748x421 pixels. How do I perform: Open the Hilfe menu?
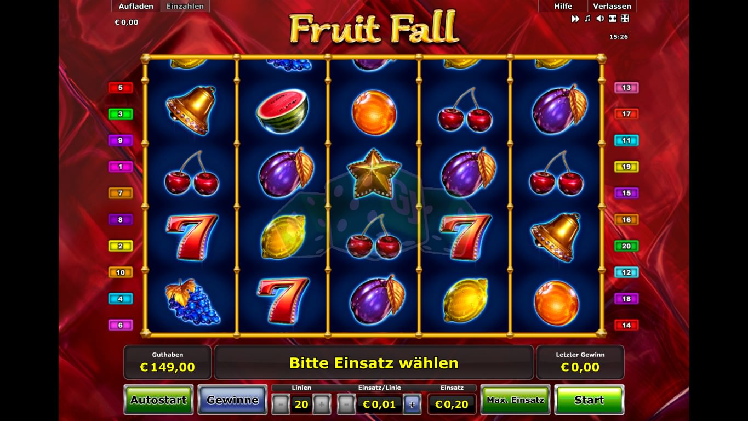[563, 6]
